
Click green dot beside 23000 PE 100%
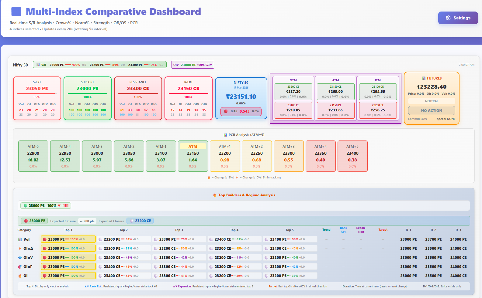26,206
